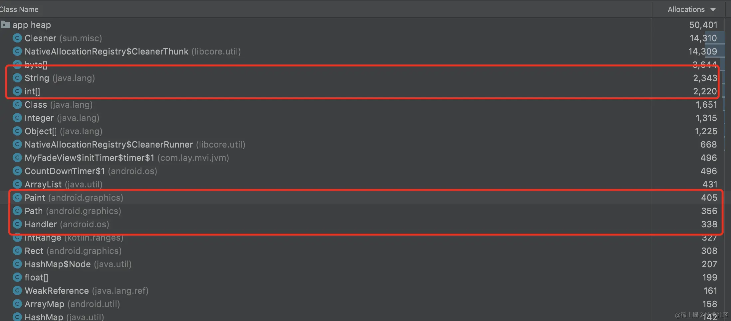This screenshot has height=321, width=731.
Task: Click the class icon next to Handler
Action: point(17,224)
